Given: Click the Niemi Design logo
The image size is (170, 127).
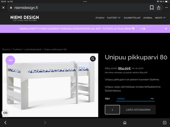Looking at the screenshot, I should [x=25, y=18].
